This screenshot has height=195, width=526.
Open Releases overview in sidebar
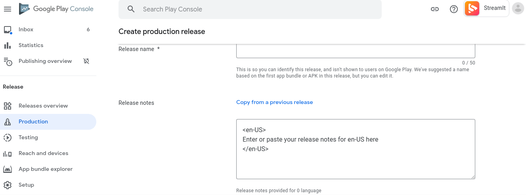[43, 106]
